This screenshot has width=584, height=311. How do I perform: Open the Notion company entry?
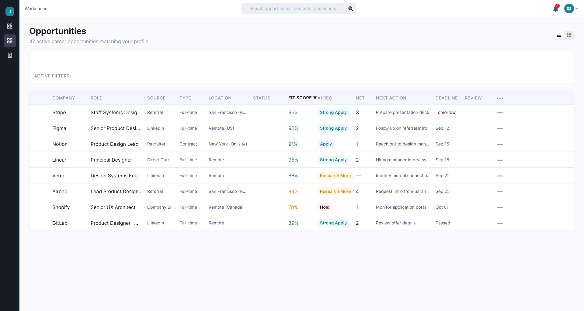point(60,144)
